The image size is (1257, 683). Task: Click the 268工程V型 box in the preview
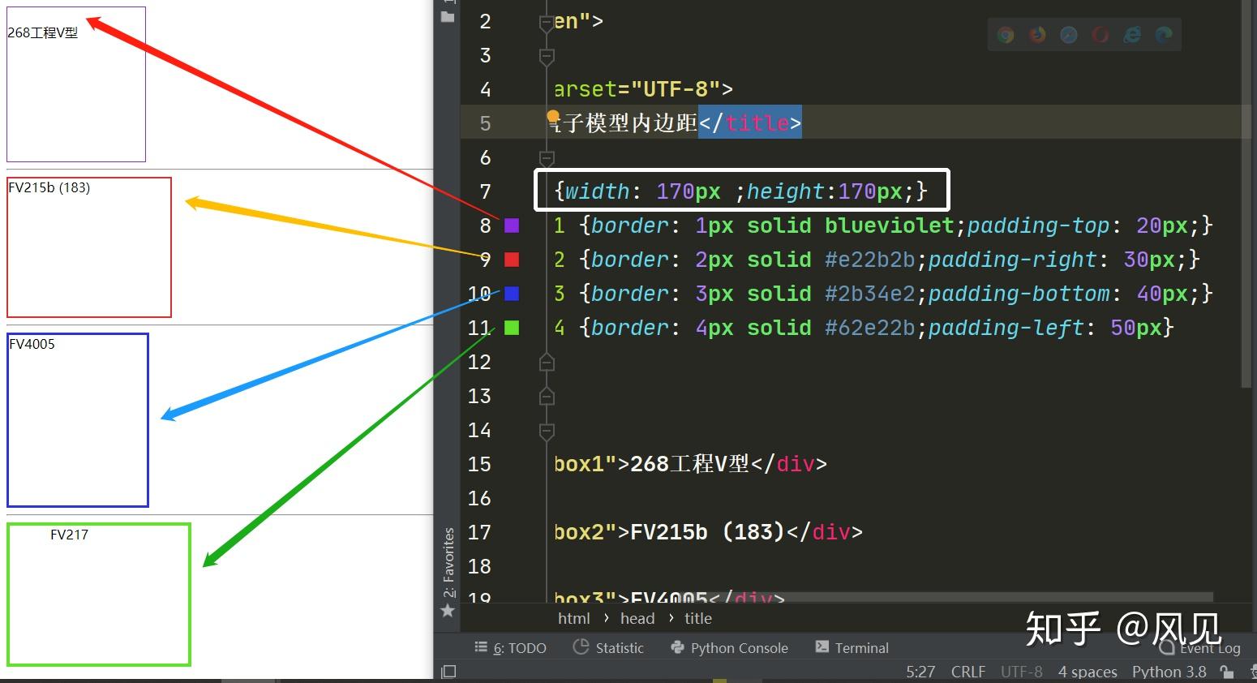(x=76, y=84)
